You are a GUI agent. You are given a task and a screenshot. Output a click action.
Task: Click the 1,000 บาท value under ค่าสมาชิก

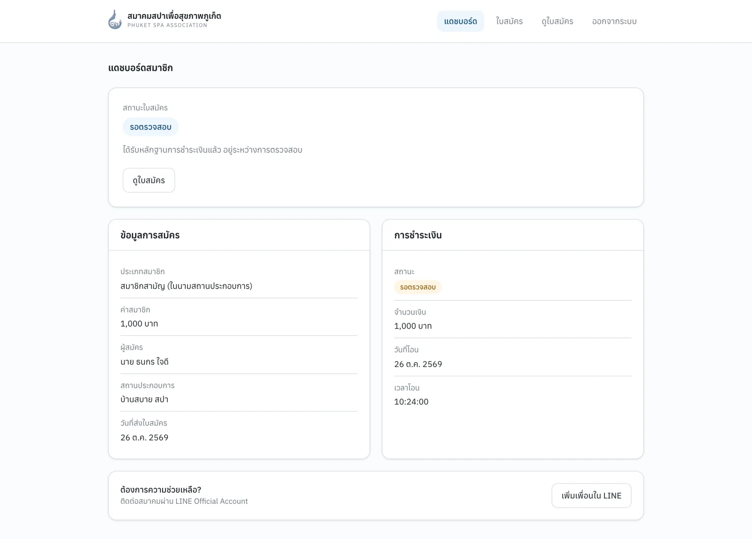[139, 323]
